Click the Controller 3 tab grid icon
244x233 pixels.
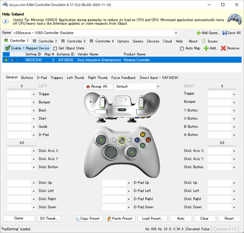(x=63, y=41)
